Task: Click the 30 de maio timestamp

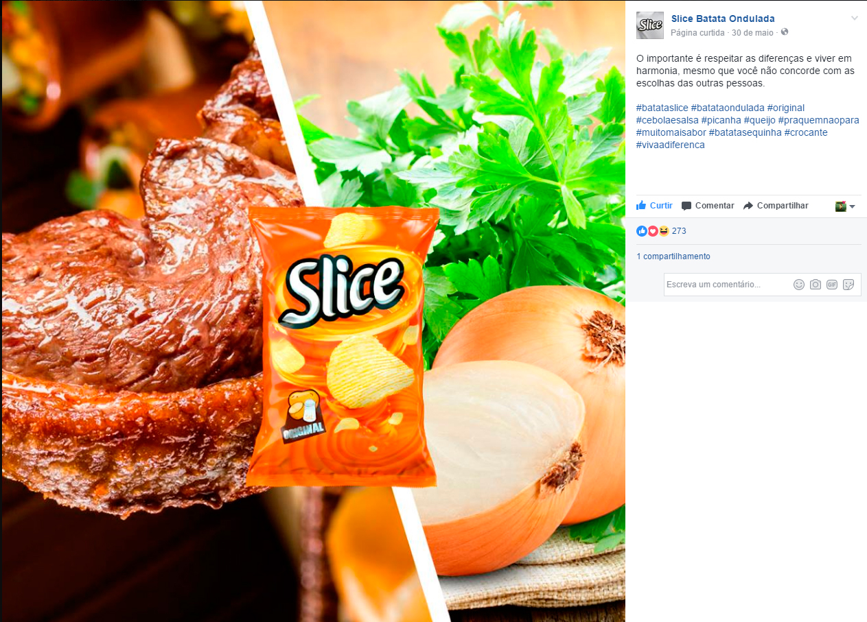Action: click(753, 32)
